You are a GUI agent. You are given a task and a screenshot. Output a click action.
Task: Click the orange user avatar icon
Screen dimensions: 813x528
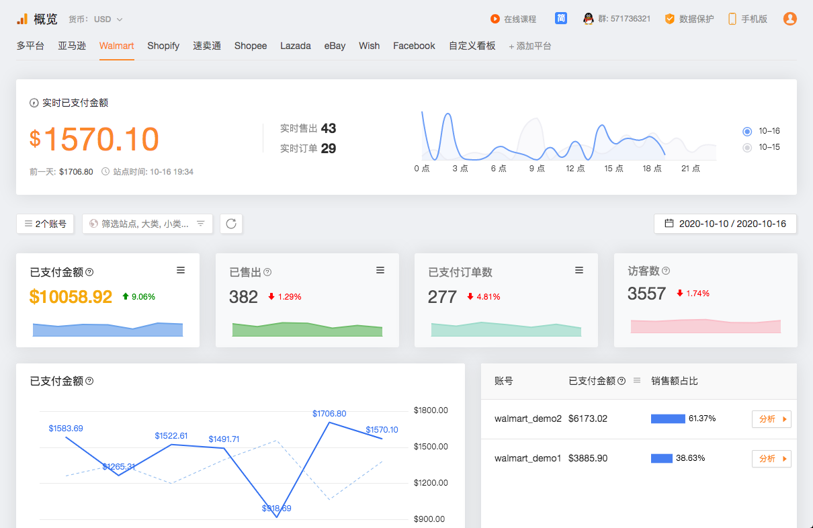click(x=790, y=19)
